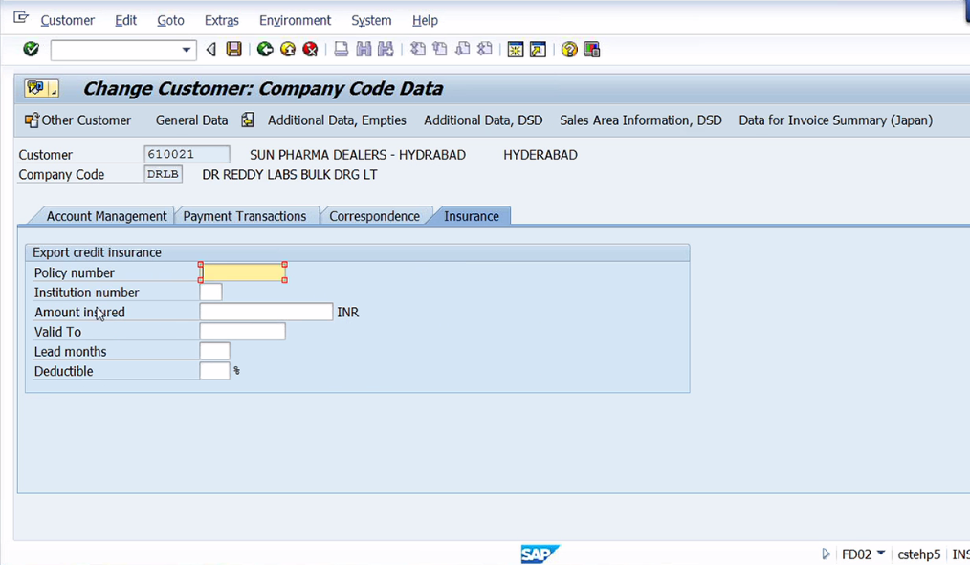Click the Deductible percentage field
Screen dimensions: 970x565
coord(214,371)
